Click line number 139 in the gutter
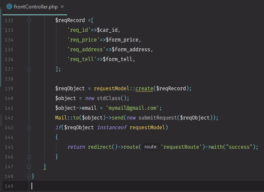Viewport: 264px width, 192px height. click(9, 88)
